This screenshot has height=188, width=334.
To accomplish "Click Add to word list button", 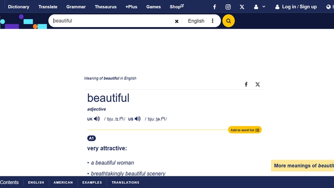I will tap(245, 130).
